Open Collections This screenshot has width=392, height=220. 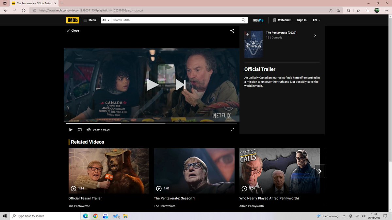pos(367,10)
